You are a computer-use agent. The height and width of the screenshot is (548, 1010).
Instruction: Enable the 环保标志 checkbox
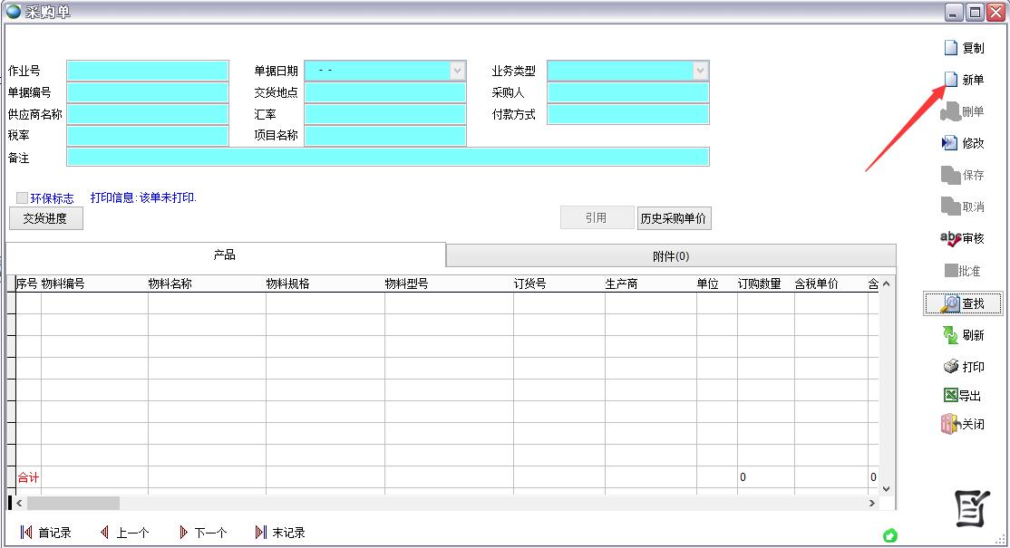[x=21, y=197]
